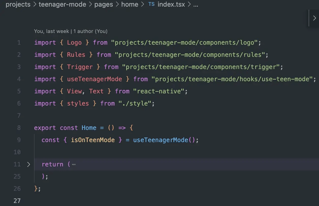Click the useTeenagerMode import identifier on line 4
The image size is (319, 206).
94,79
